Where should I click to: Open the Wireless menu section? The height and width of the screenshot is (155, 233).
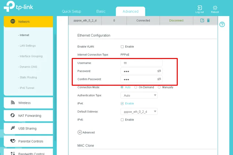[28, 103]
